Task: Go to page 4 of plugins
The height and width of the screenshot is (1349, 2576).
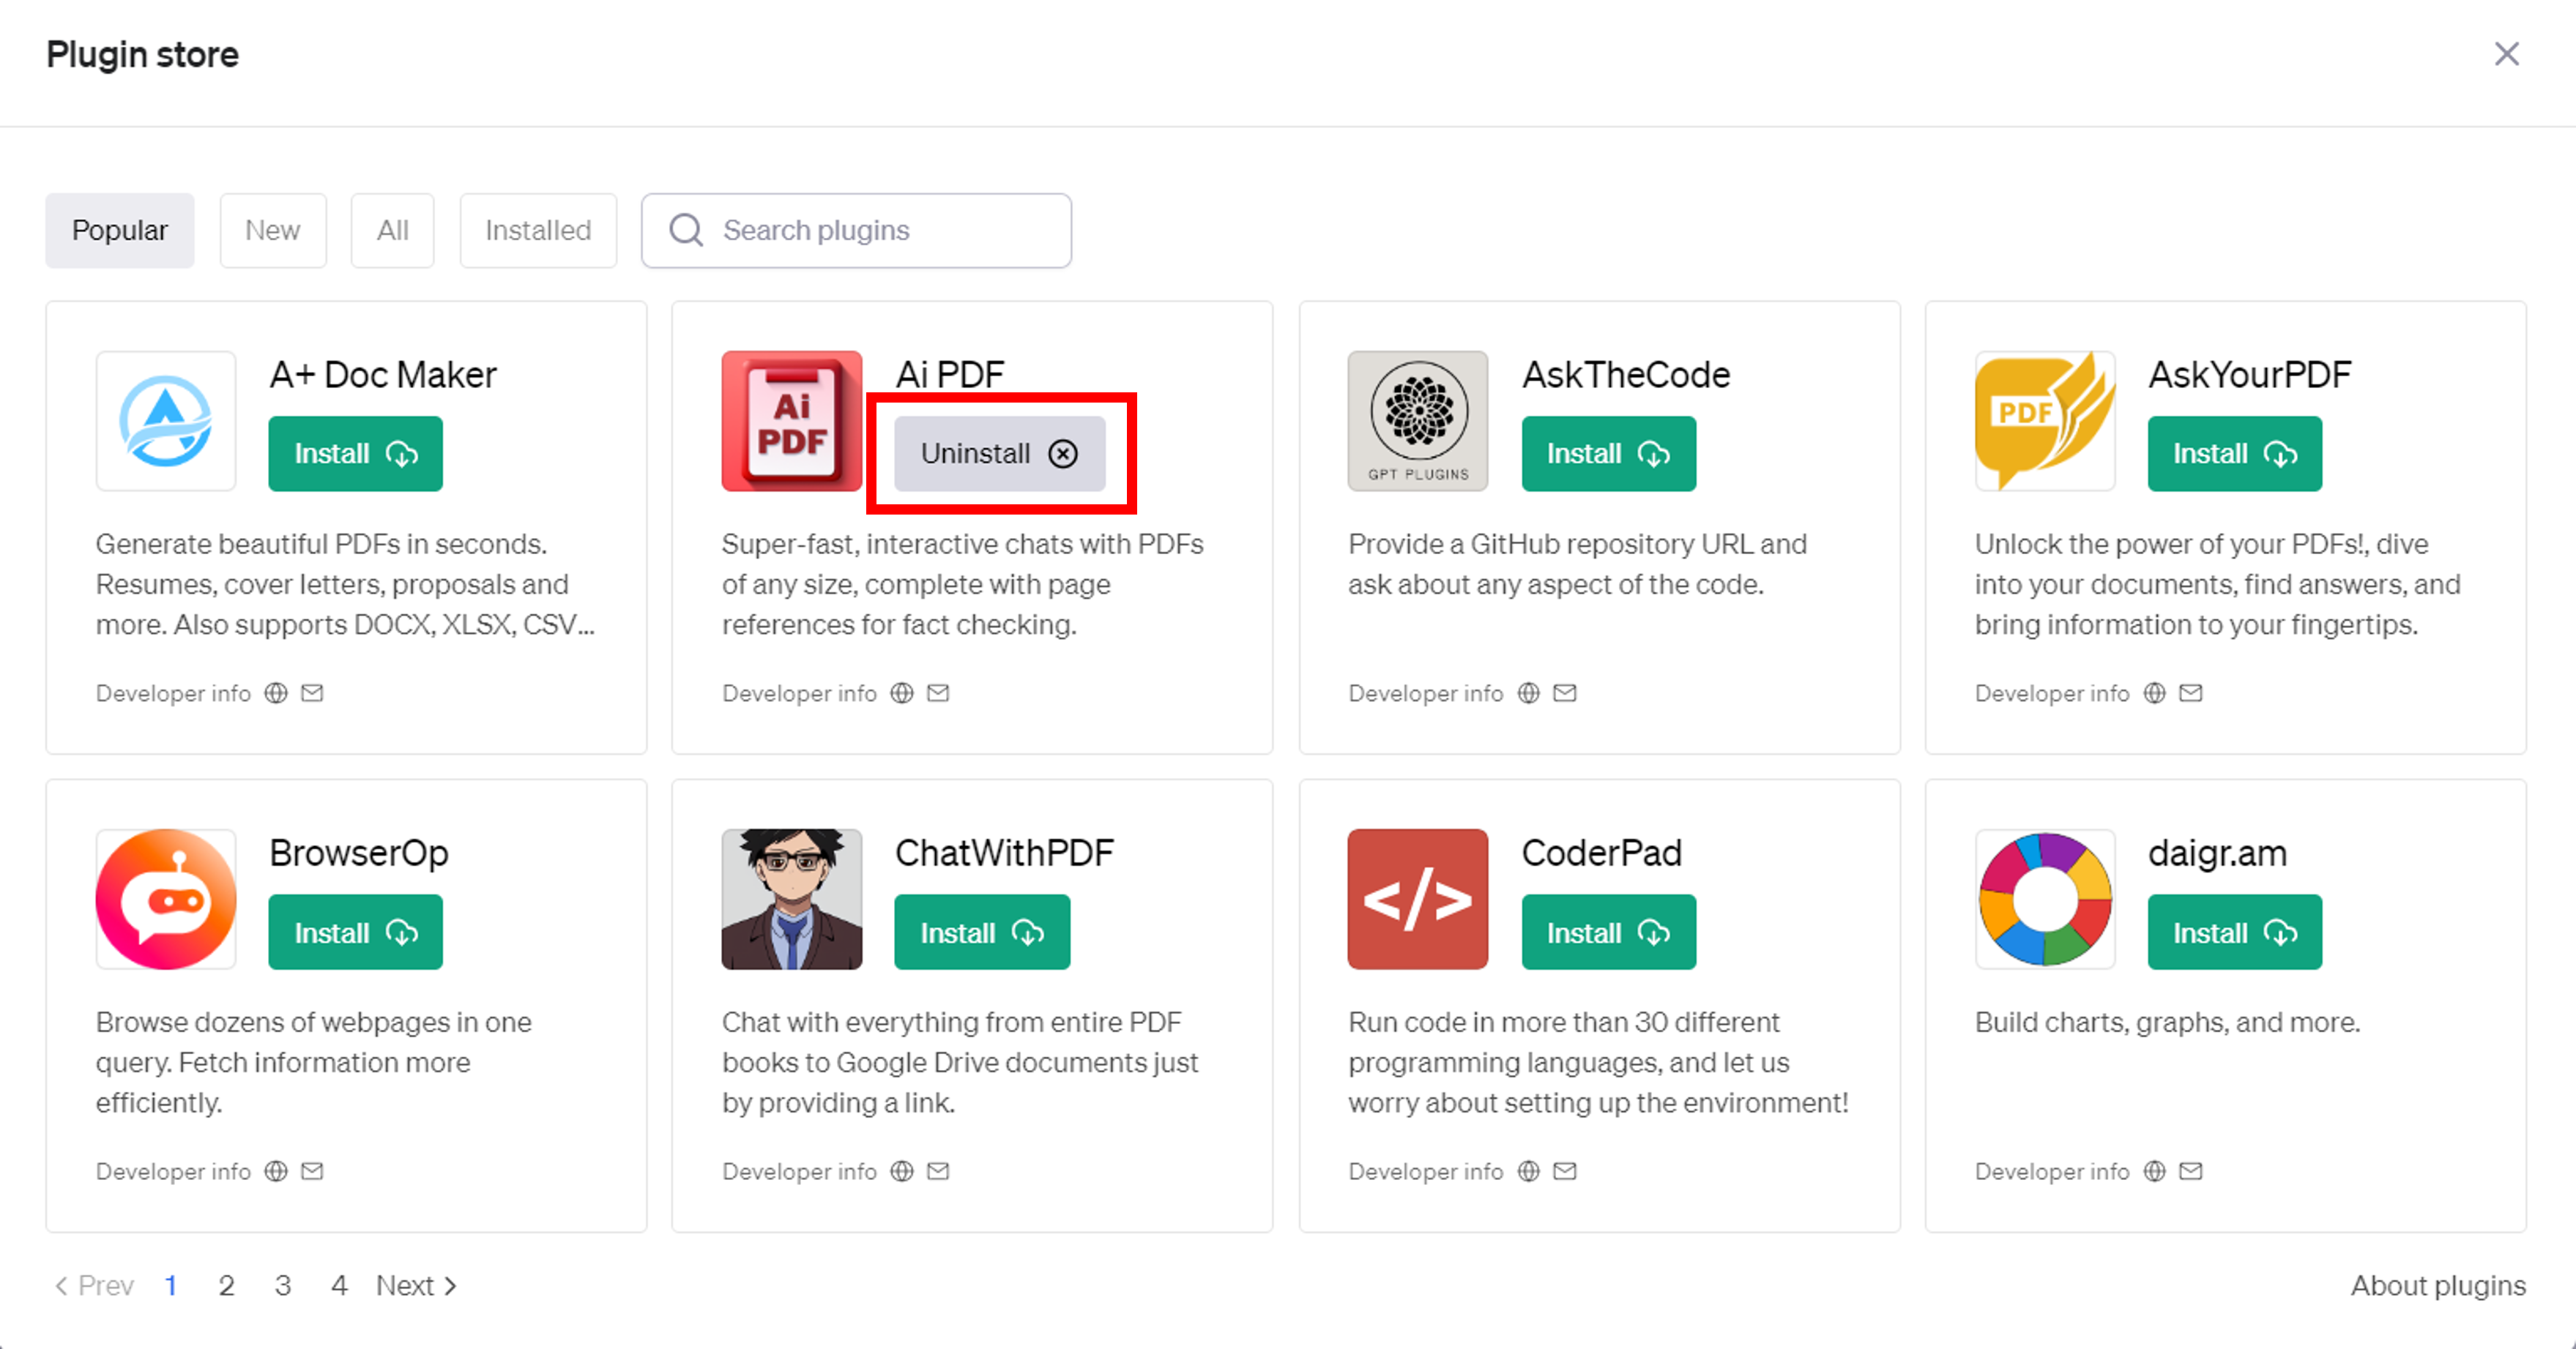Action: [x=339, y=1285]
